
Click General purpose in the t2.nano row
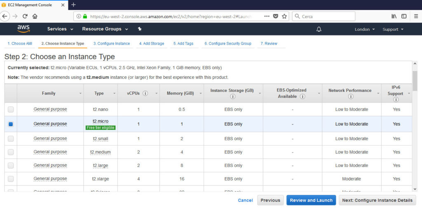pos(50,109)
